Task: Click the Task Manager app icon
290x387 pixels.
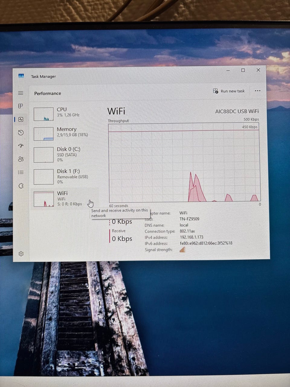Action: click(21, 76)
